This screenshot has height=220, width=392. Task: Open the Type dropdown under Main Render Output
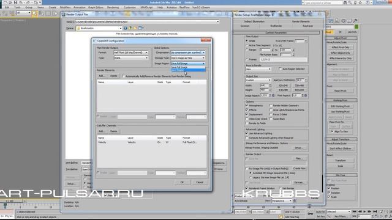tap(130, 58)
